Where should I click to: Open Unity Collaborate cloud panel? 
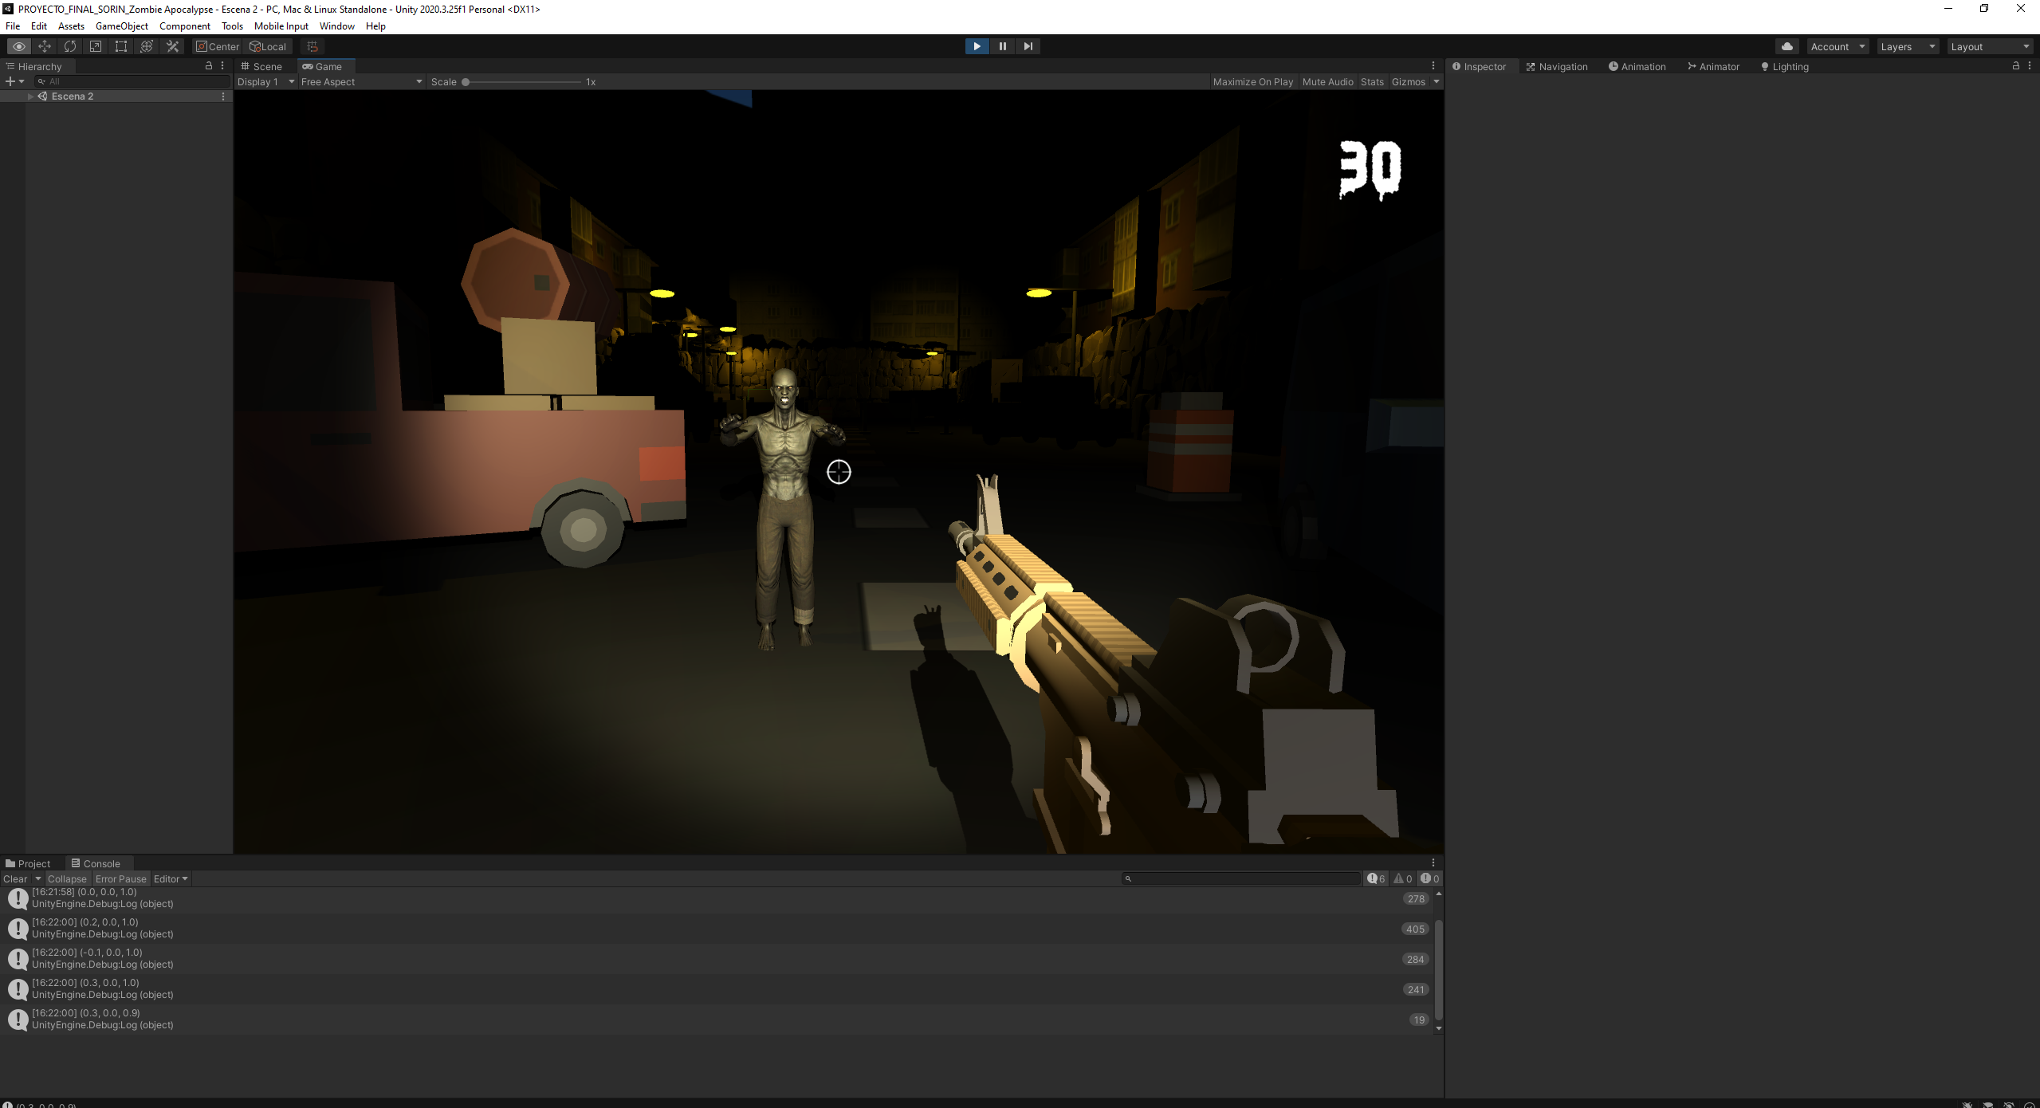[1786, 46]
